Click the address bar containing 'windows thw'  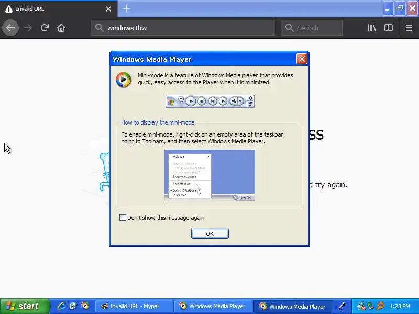click(183, 28)
